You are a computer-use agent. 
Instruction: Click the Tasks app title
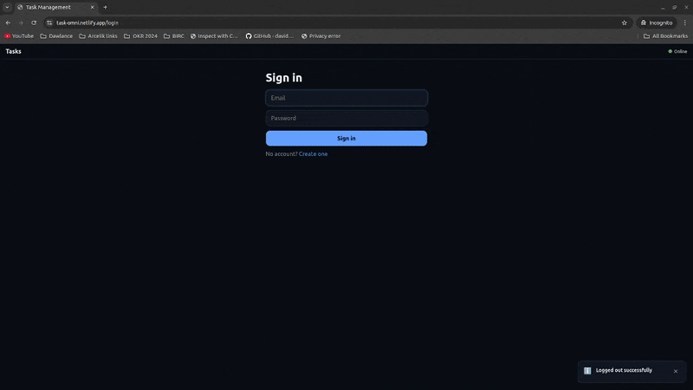(13, 51)
